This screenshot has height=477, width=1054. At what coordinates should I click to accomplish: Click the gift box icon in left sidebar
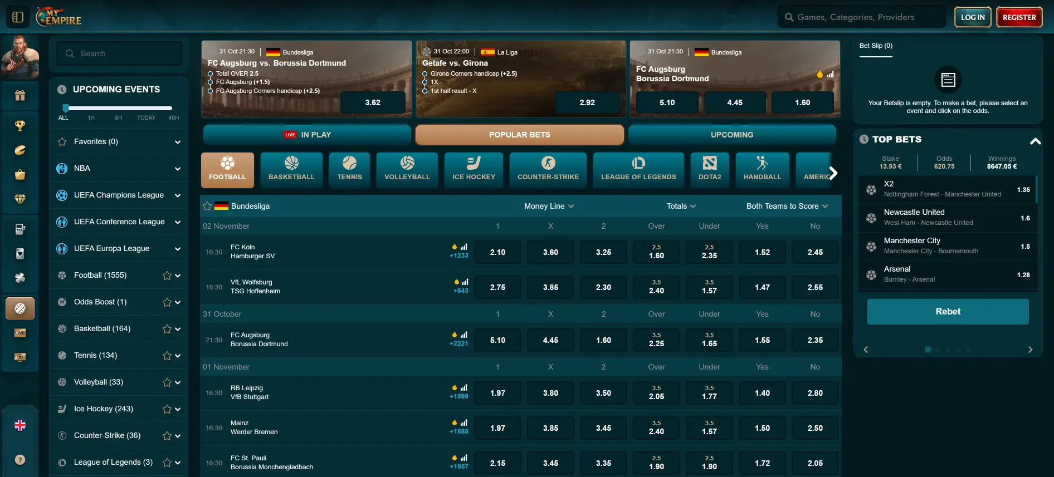point(20,96)
